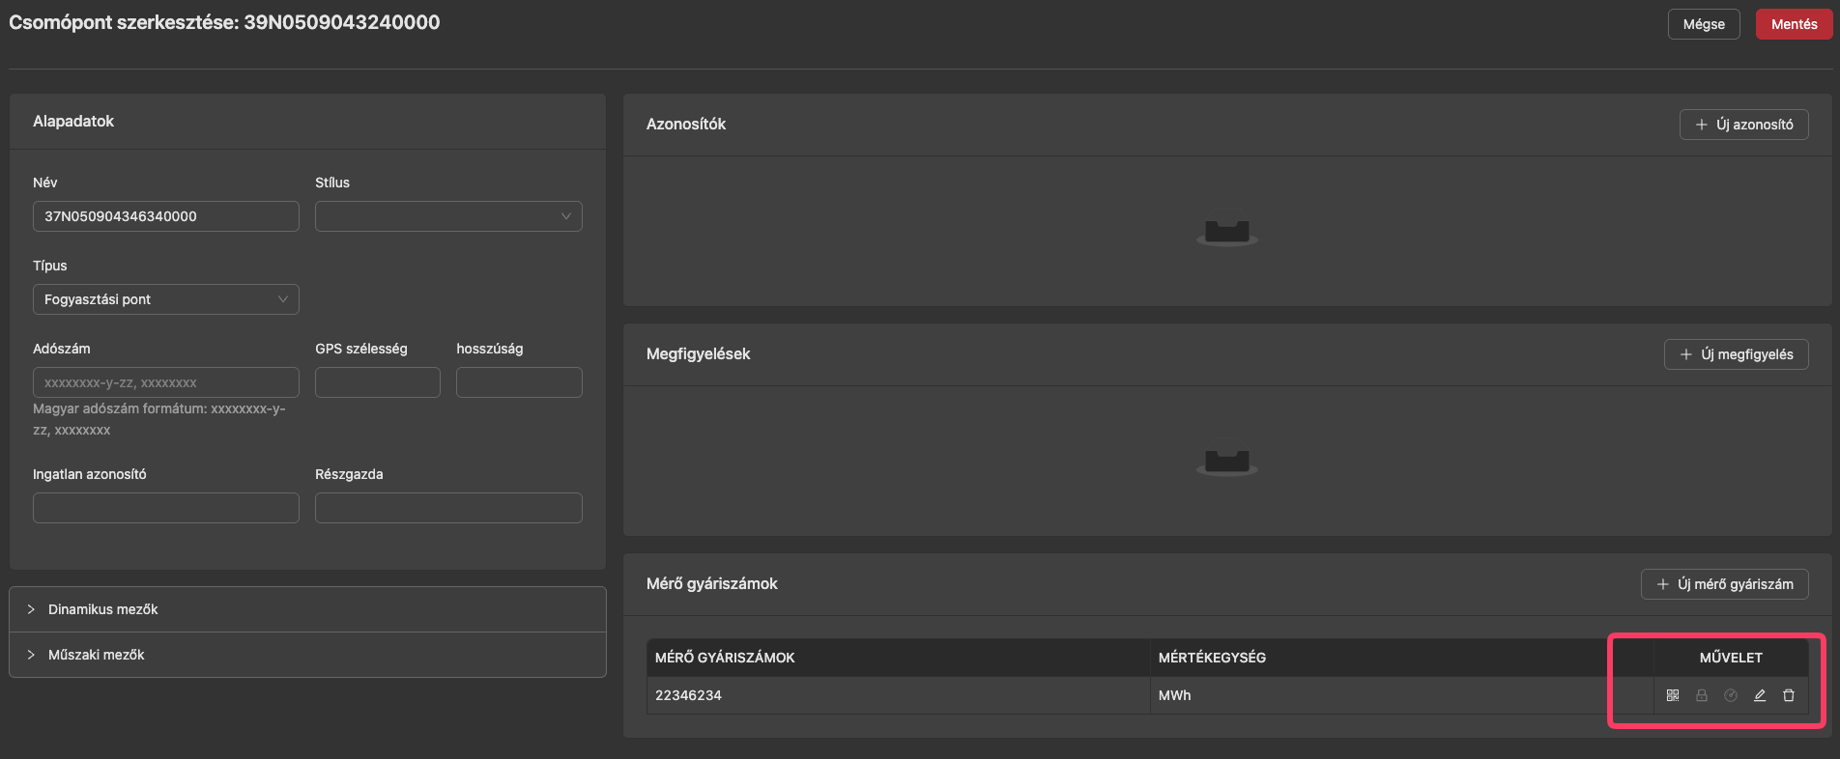Delete meter 22346234 with trash icon
The image size is (1840, 759).
click(1789, 695)
